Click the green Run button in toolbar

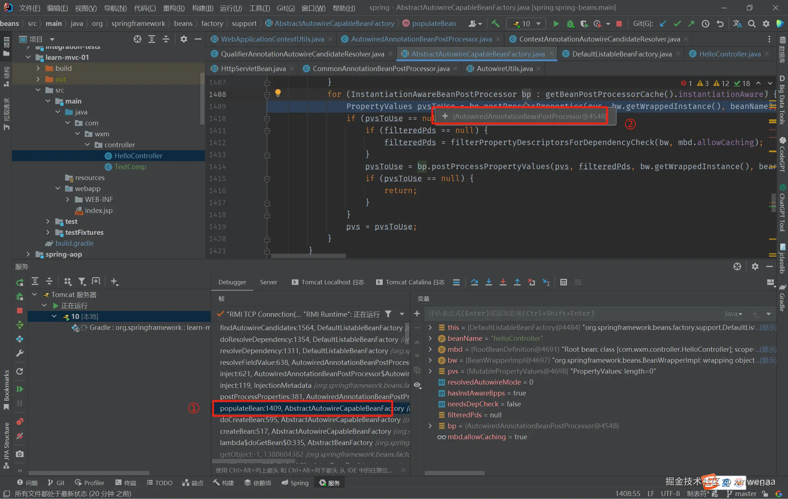point(556,24)
